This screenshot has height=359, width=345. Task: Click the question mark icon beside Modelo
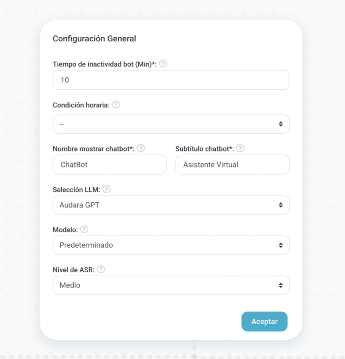(x=84, y=229)
